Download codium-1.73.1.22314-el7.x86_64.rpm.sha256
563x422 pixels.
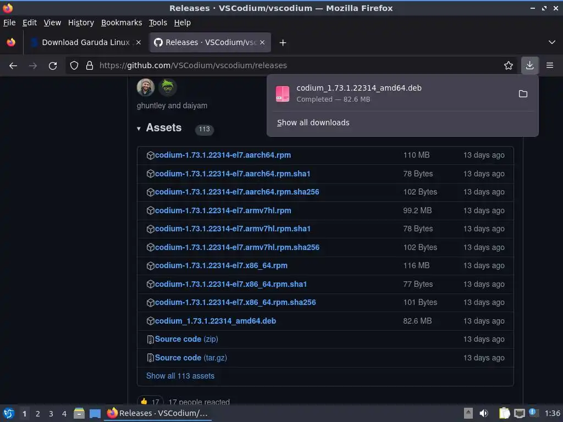coord(235,302)
